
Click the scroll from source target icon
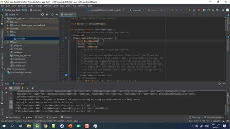point(42,15)
